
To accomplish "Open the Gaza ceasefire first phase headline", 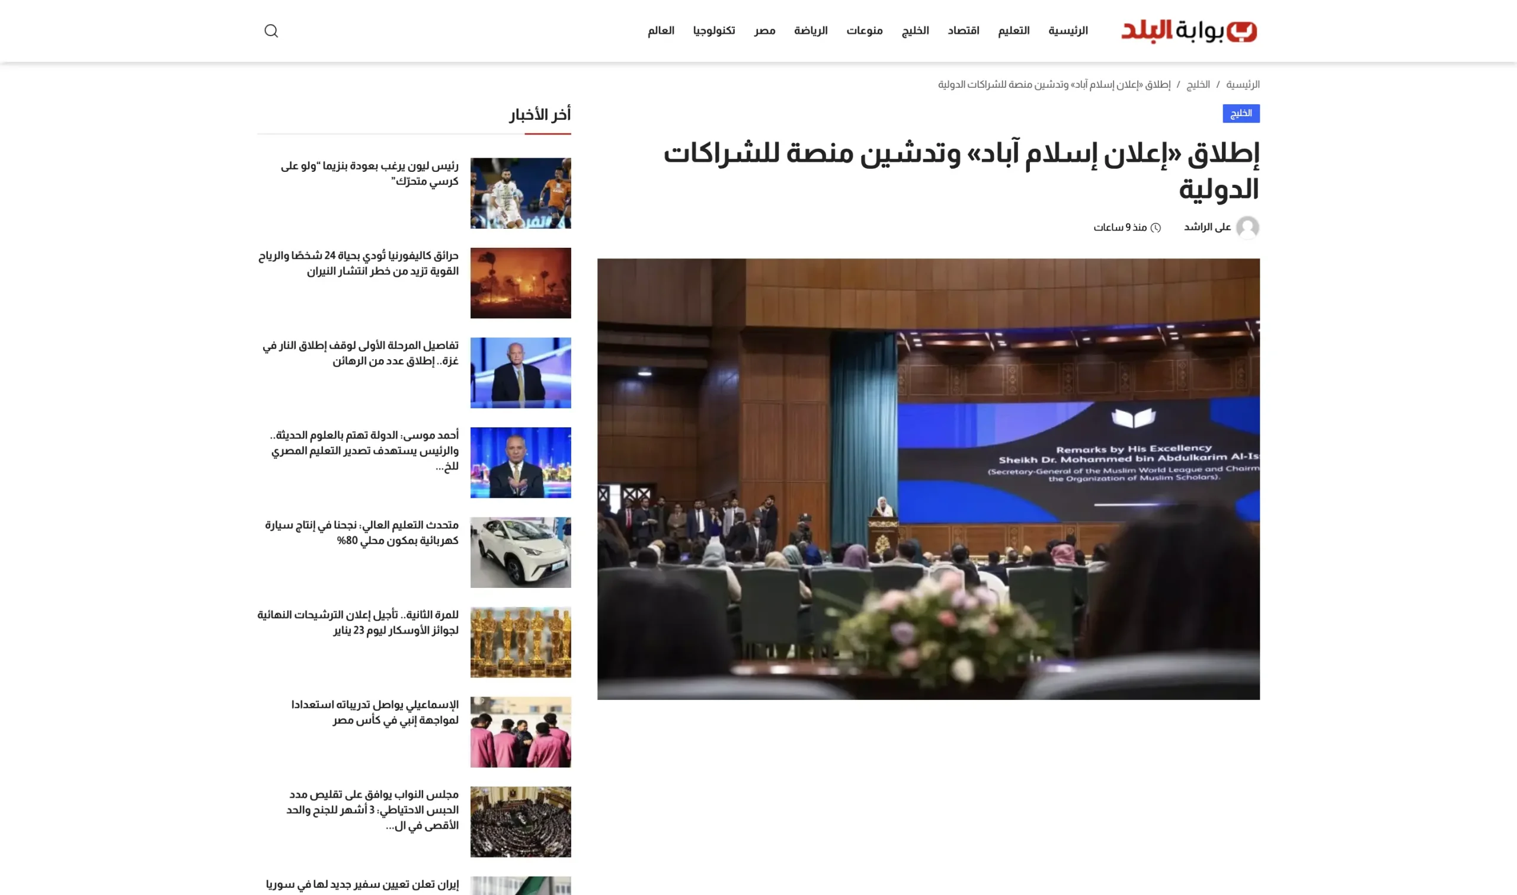I will [x=360, y=353].
